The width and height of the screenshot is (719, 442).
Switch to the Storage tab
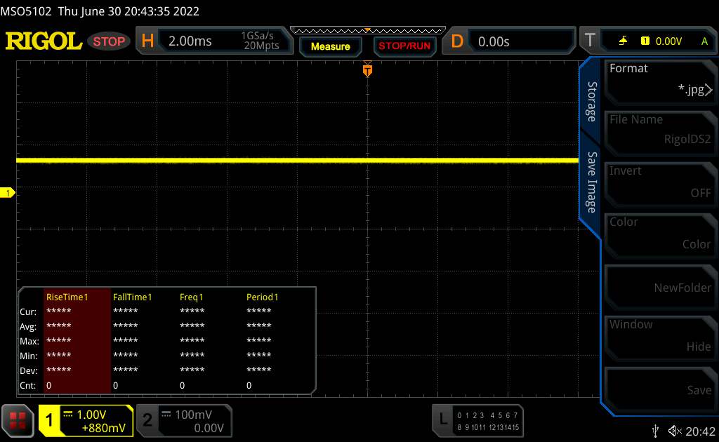coord(591,102)
